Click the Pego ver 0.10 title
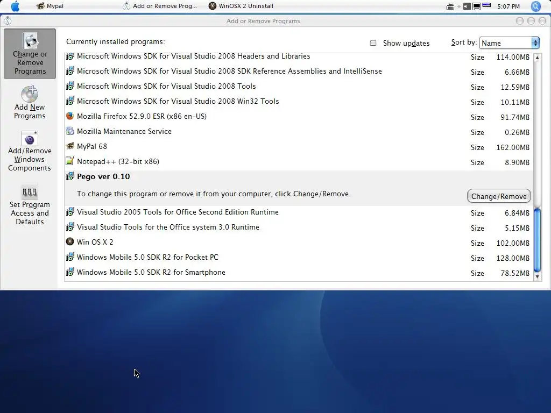This screenshot has width=551, height=413. [x=103, y=176]
